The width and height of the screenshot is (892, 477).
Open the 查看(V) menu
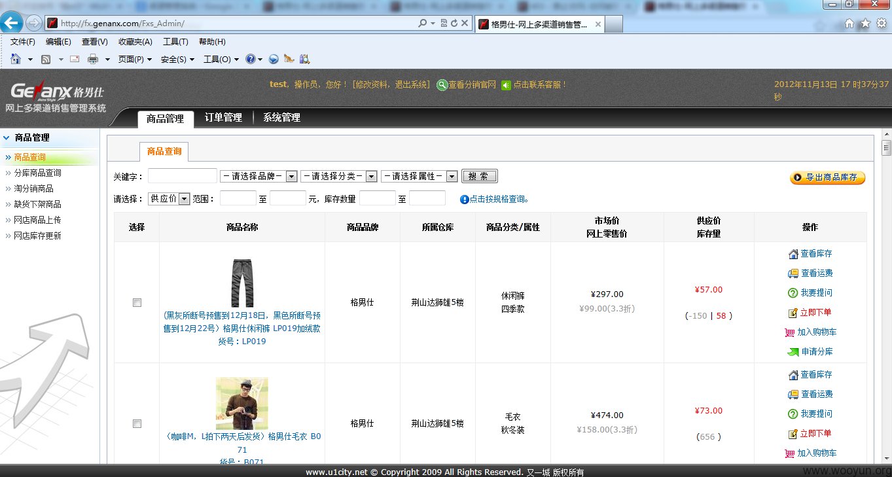tap(94, 42)
